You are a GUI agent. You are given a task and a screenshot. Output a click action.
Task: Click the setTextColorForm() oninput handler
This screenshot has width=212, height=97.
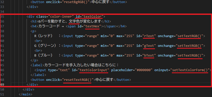point(190,70)
